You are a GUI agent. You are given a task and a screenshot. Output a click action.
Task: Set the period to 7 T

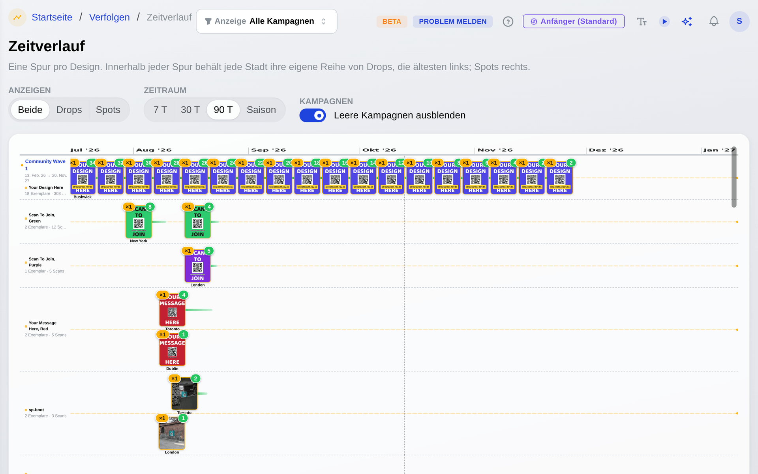tap(160, 110)
